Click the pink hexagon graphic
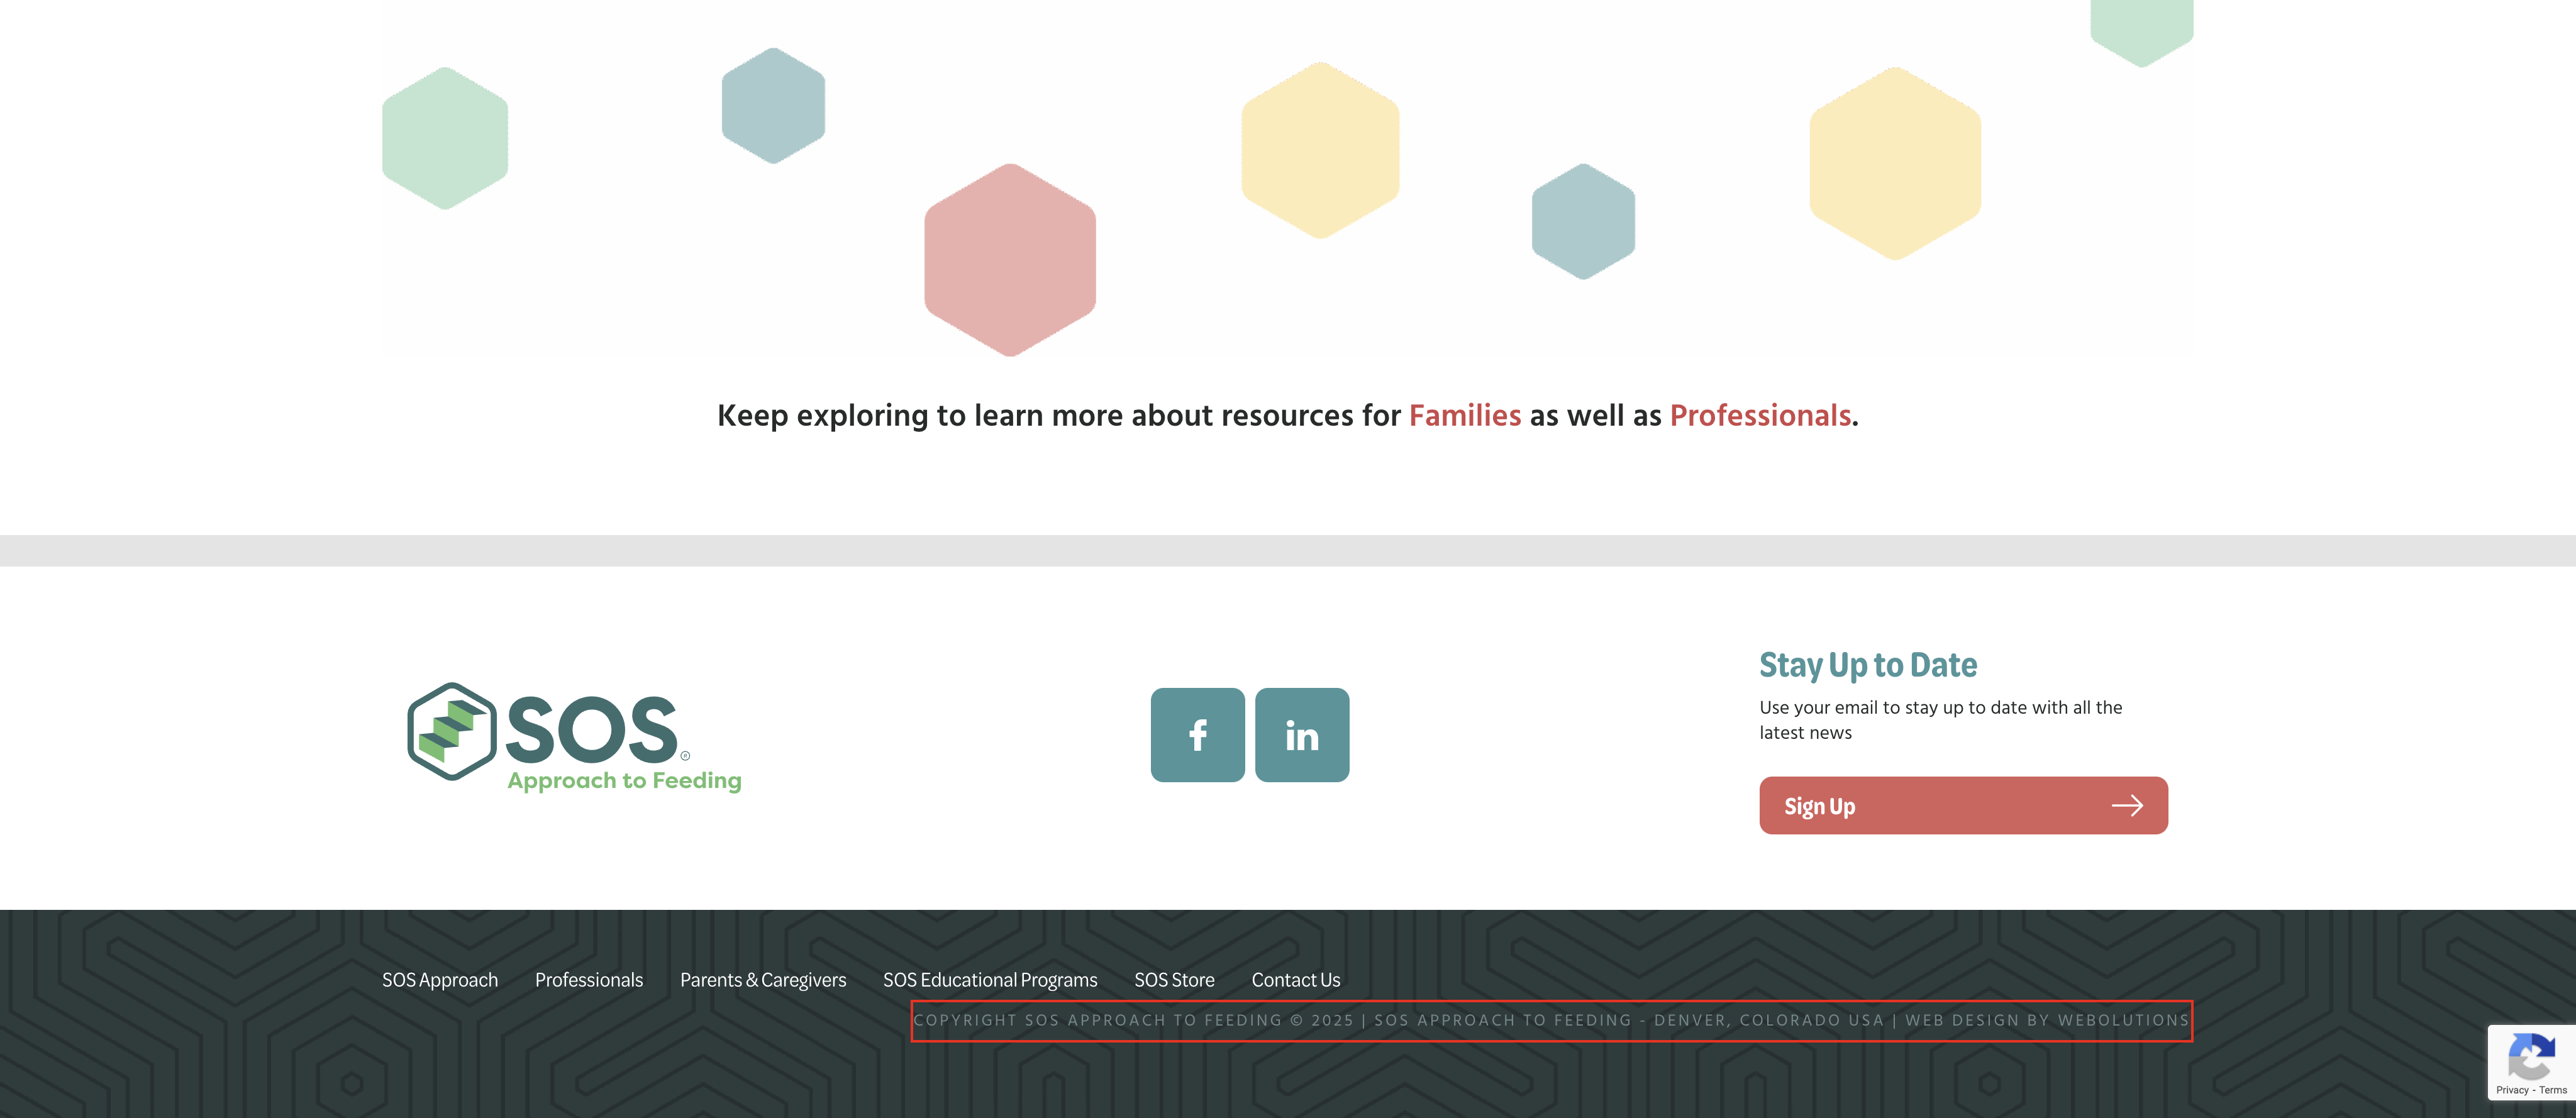The width and height of the screenshot is (2576, 1118). point(1009,259)
